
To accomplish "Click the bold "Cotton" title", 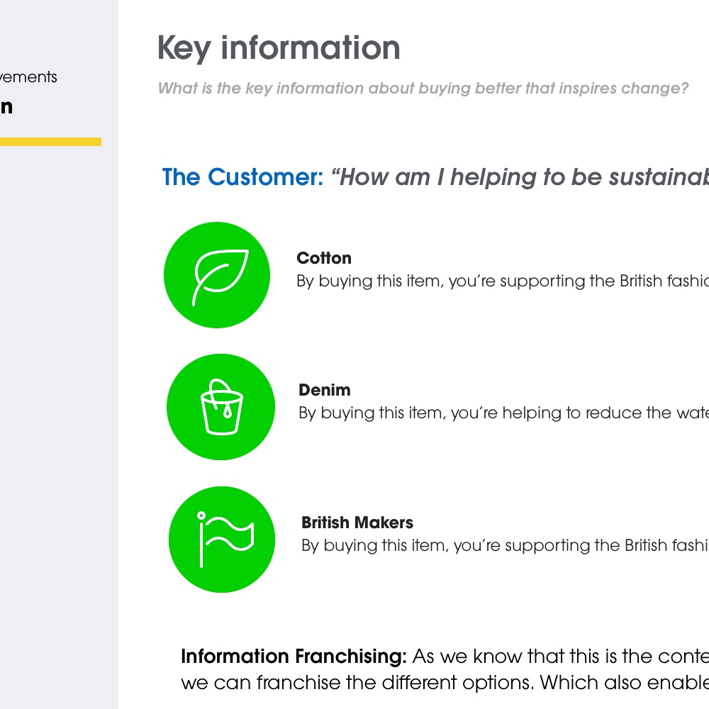I will point(324,258).
